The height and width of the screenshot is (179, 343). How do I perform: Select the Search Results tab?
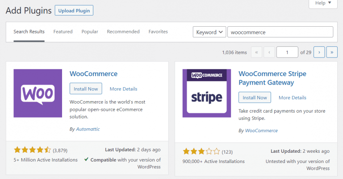29,32
